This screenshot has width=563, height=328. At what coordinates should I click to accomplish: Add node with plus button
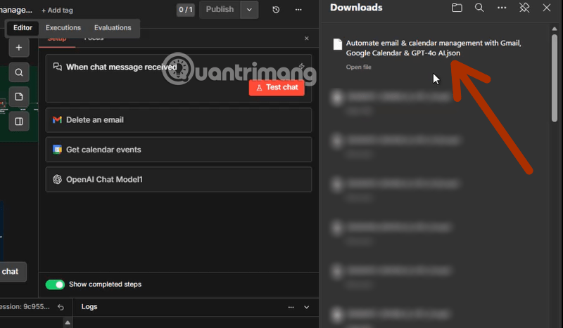point(19,47)
